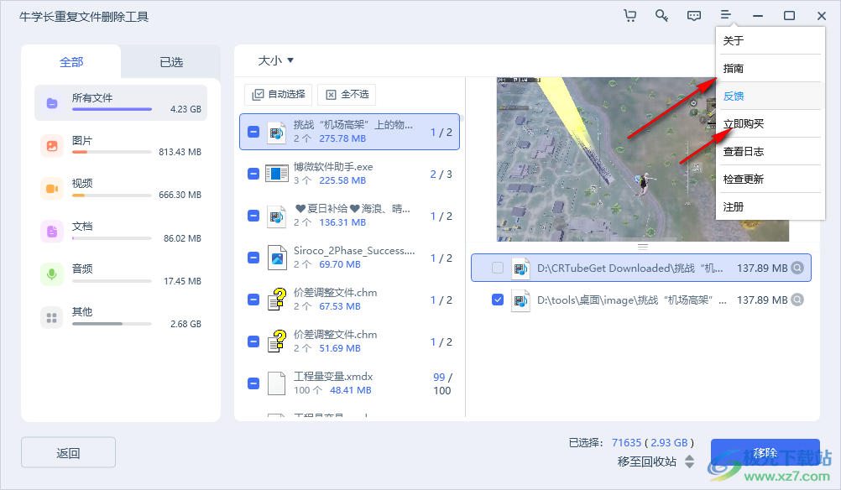Viewport: 841px width, 490px height.
Task: Click the 自动选择 button
Action: coord(279,95)
